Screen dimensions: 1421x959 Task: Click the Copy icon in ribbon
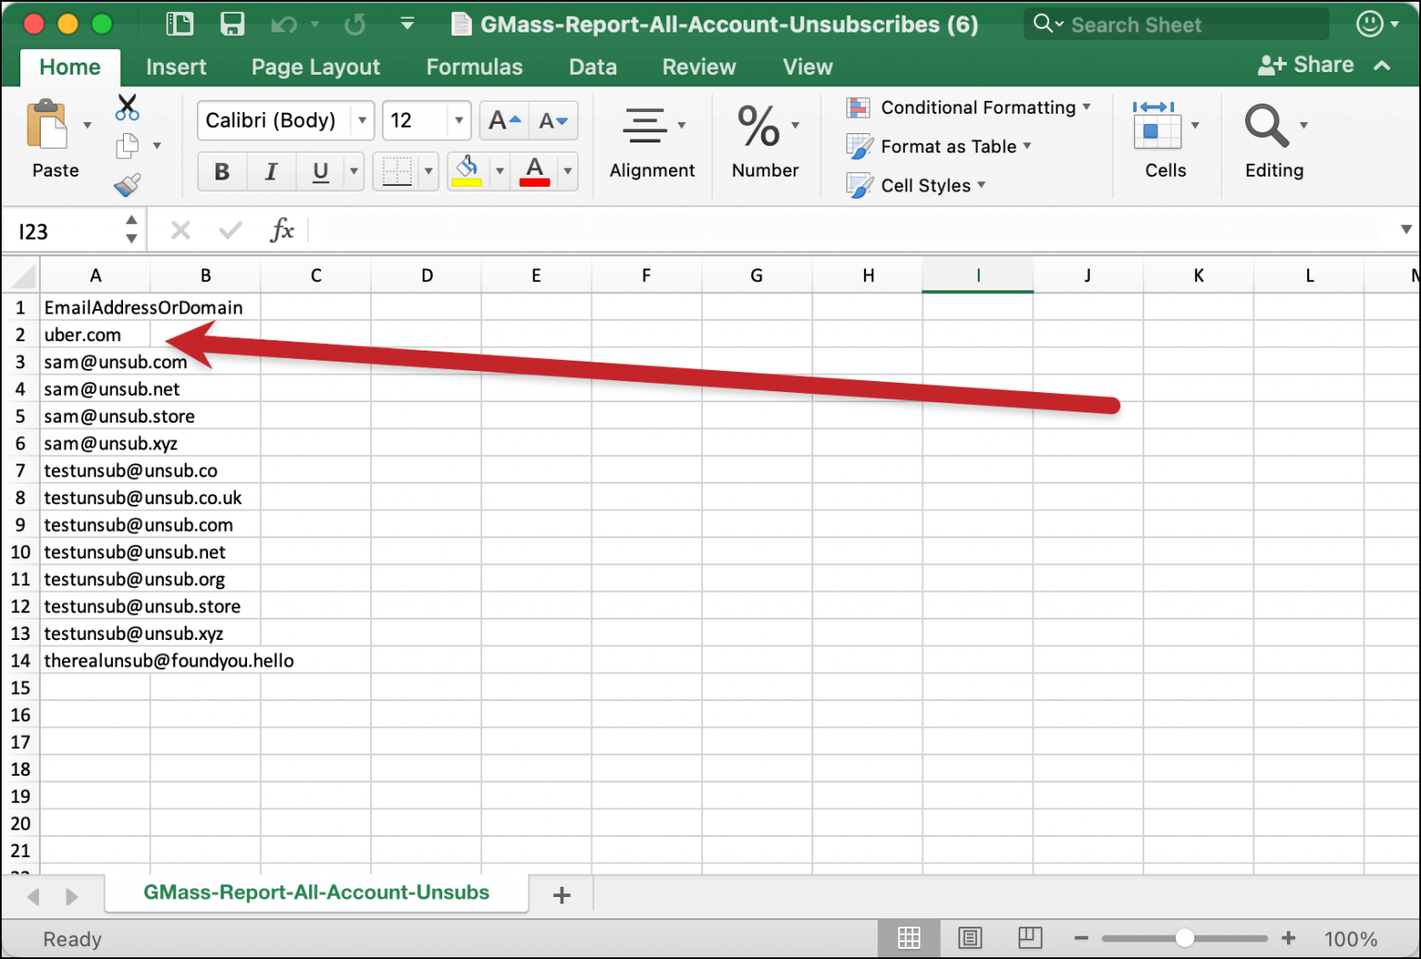(128, 146)
